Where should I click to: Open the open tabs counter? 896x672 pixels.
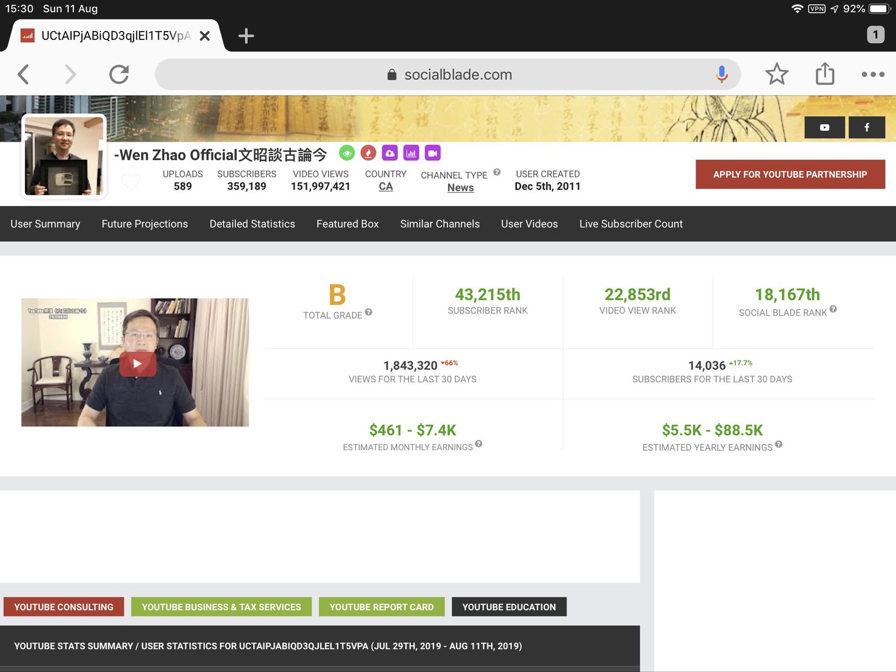[x=875, y=35]
